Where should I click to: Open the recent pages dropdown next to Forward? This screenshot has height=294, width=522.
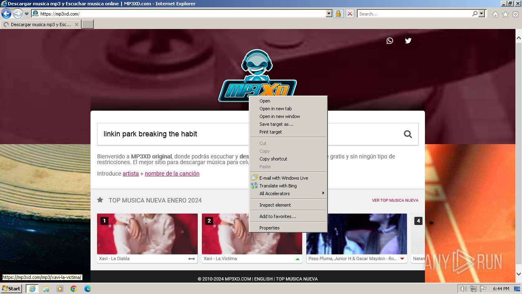click(27, 14)
